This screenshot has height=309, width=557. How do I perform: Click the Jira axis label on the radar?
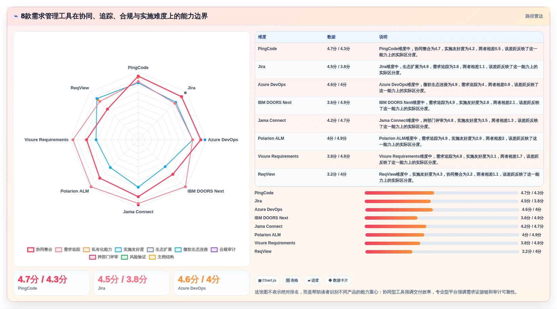pos(191,88)
